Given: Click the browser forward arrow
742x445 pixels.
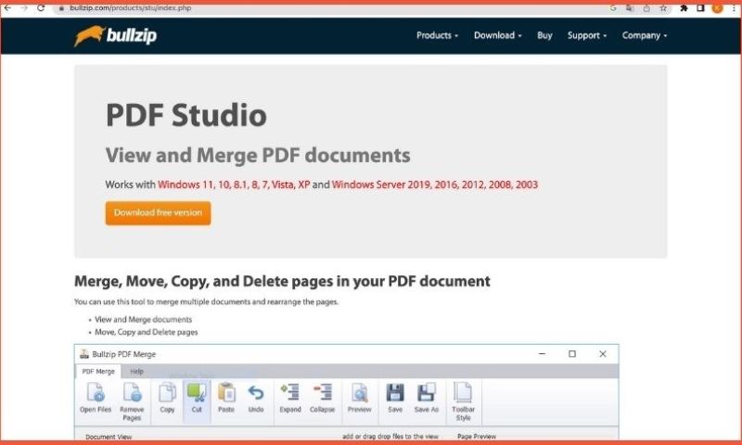Looking at the screenshot, I should point(24,8).
